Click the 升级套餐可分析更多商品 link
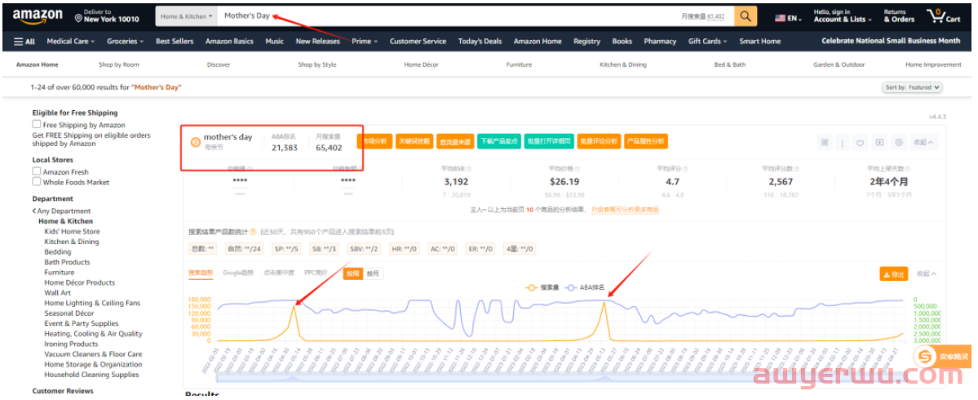Image resolution: width=978 pixels, height=400 pixels. coord(625,210)
